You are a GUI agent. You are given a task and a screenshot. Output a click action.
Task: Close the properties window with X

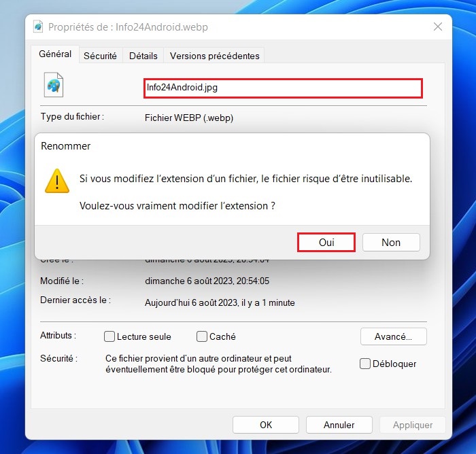coord(438,27)
